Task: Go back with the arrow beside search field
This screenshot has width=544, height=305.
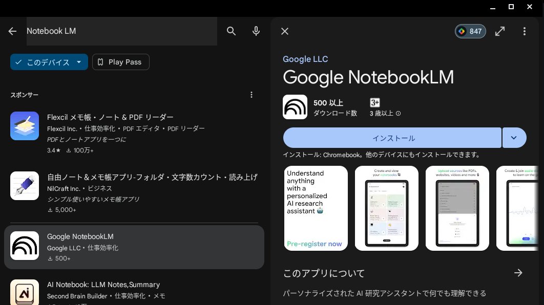Action: tap(12, 31)
